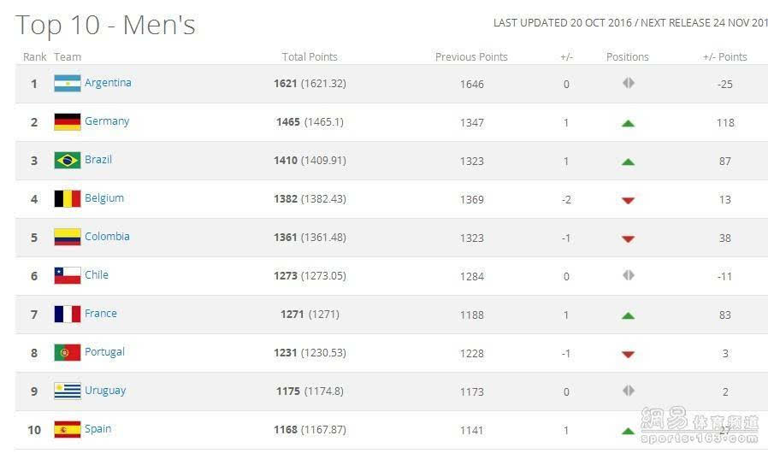The image size is (768, 453).
Task: Click the Uruguay flag icon
Action: pos(67,391)
